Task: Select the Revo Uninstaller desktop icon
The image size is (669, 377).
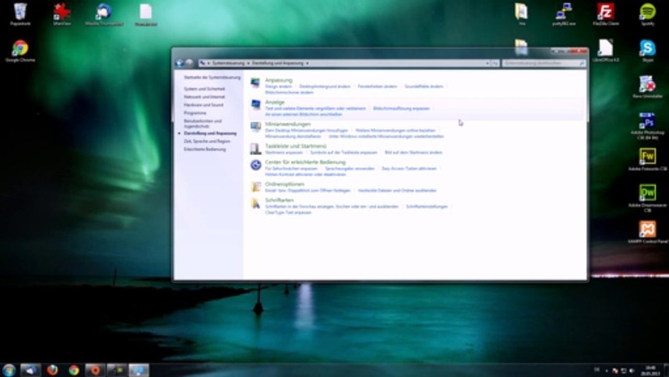Action: pos(648,87)
